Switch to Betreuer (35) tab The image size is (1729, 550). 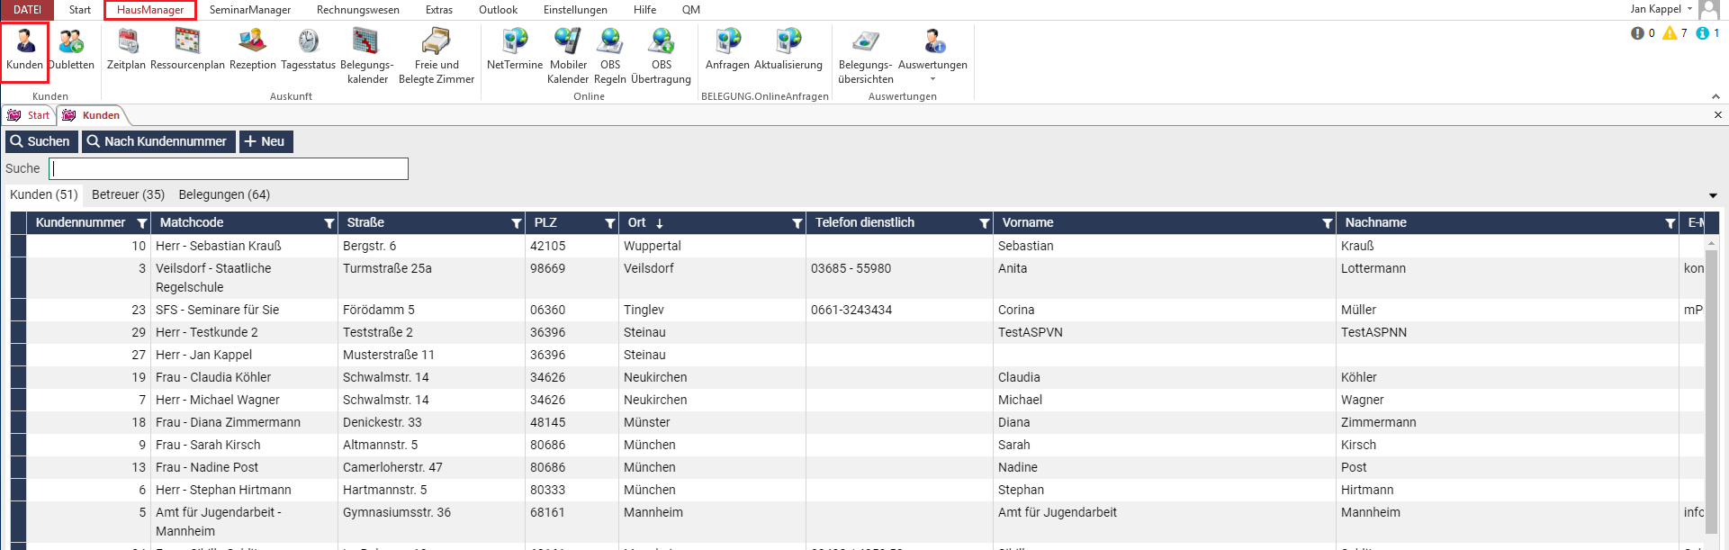pos(128,194)
